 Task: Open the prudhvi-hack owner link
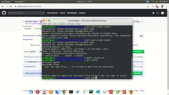tap(31, 21)
